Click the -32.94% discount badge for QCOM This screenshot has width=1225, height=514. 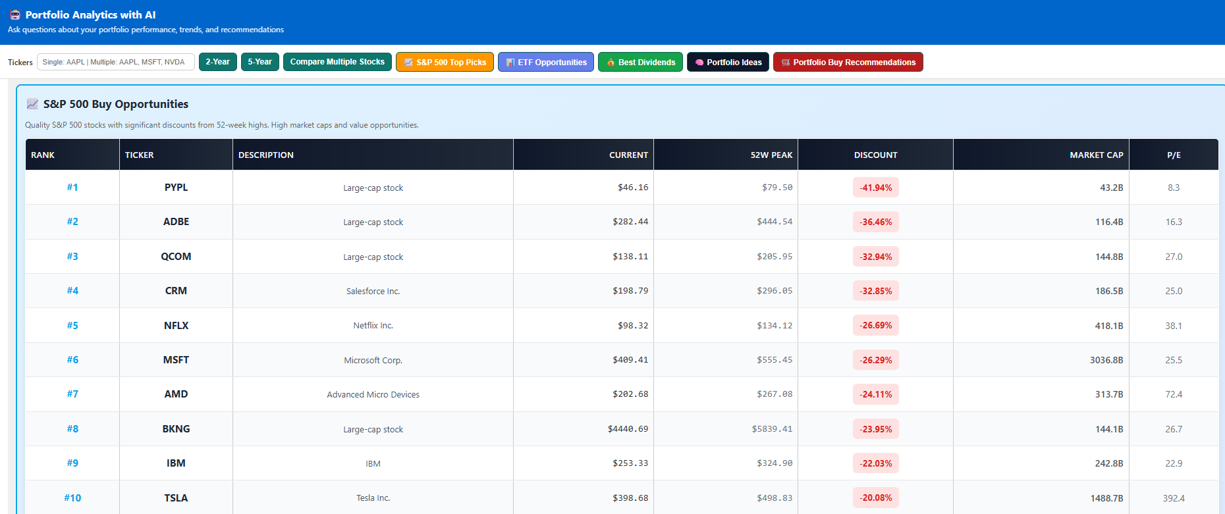pos(875,257)
